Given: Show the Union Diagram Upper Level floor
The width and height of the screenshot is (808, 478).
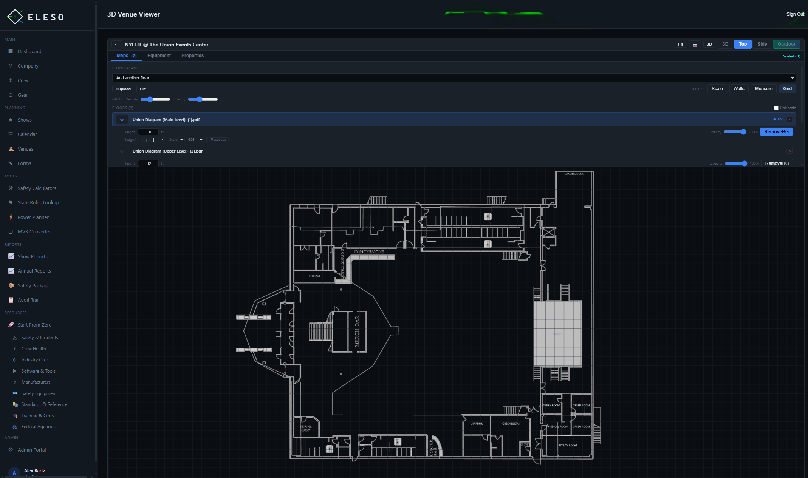Looking at the screenshot, I should tap(122, 151).
